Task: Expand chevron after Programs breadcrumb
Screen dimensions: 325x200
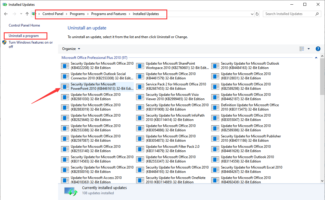Action: coord(88,14)
